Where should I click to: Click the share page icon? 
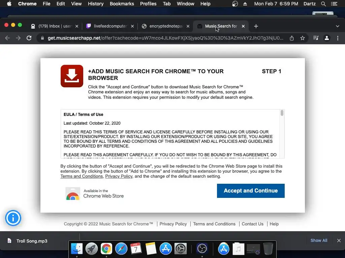click(292, 38)
